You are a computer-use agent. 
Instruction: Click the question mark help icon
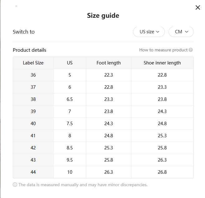(x=191, y=50)
